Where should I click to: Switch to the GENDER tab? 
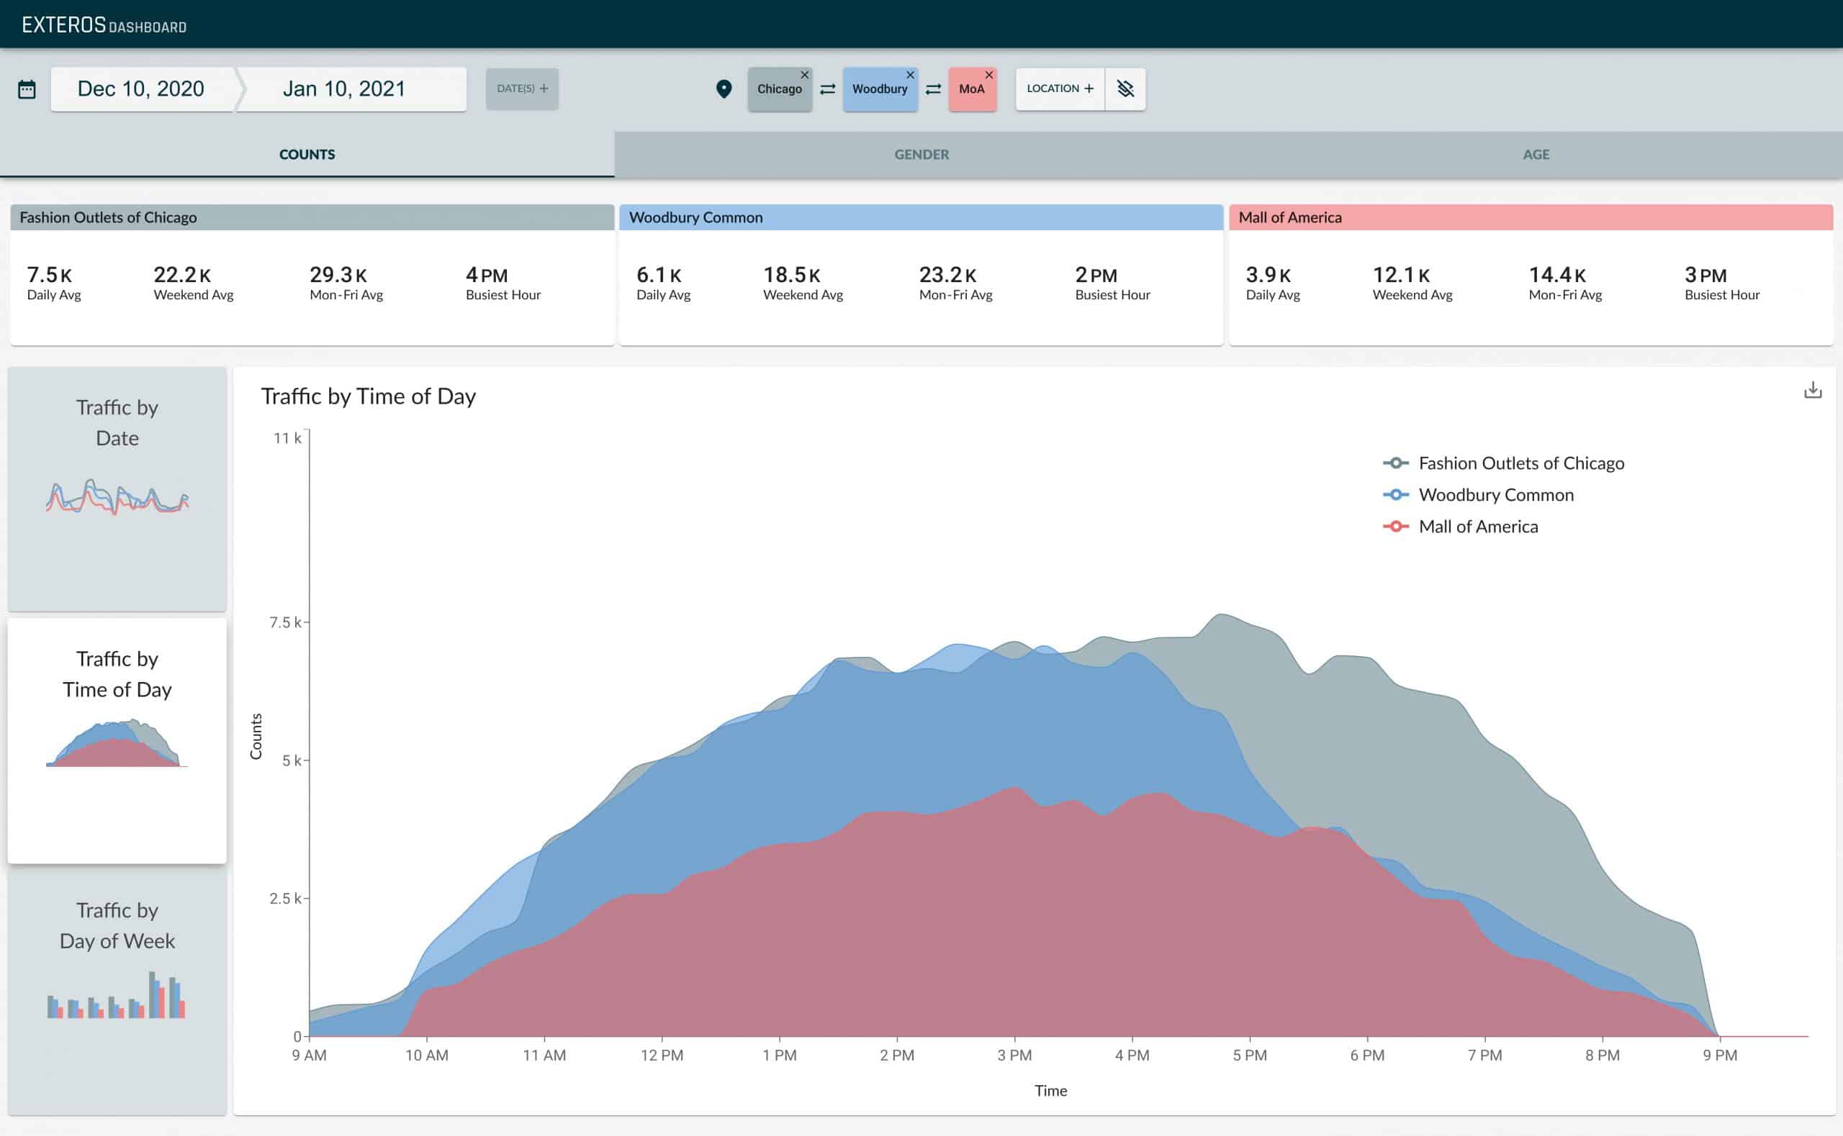[x=921, y=155]
